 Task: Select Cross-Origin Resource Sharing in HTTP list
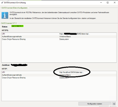(x=59, y=78)
